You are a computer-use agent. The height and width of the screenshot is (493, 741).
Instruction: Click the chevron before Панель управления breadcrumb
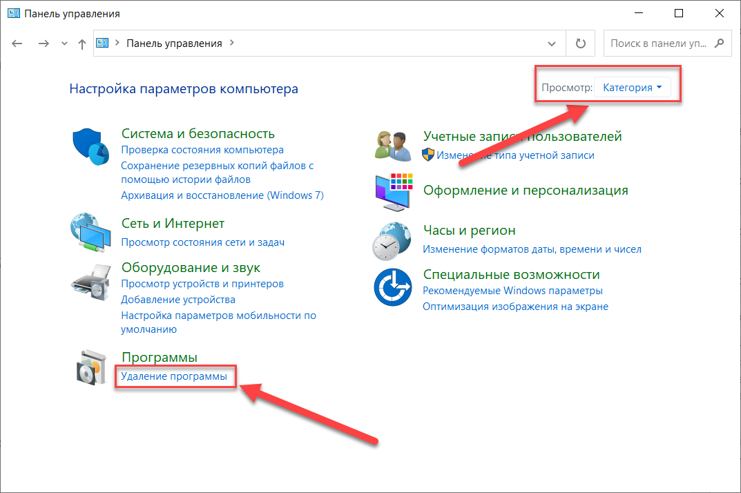coord(117,43)
